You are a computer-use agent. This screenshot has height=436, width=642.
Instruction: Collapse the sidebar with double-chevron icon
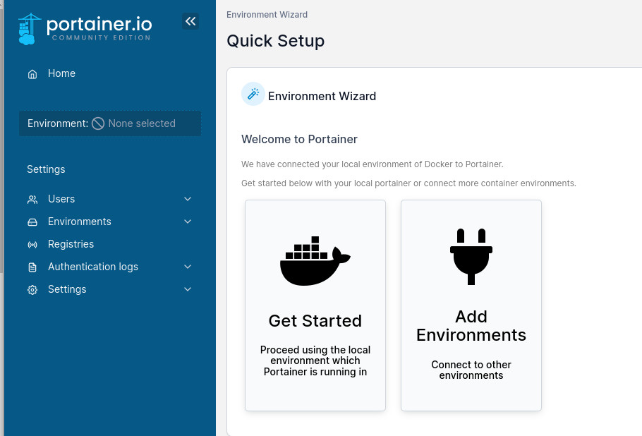point(190,21)
